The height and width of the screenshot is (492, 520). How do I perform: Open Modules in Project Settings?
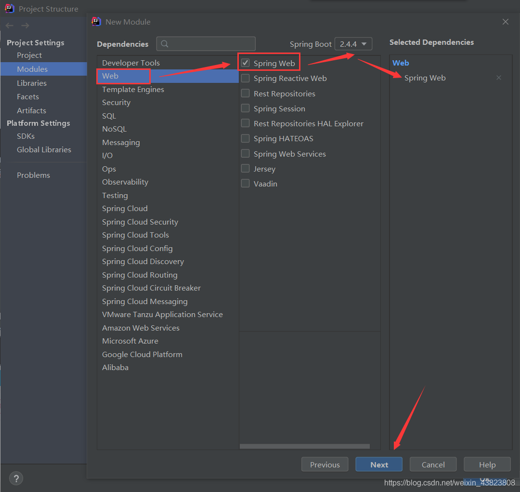(43, 69)
